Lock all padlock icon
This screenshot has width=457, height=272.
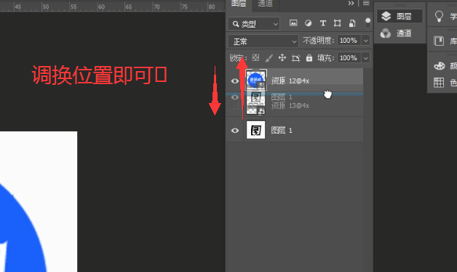(x=309, y=58)
